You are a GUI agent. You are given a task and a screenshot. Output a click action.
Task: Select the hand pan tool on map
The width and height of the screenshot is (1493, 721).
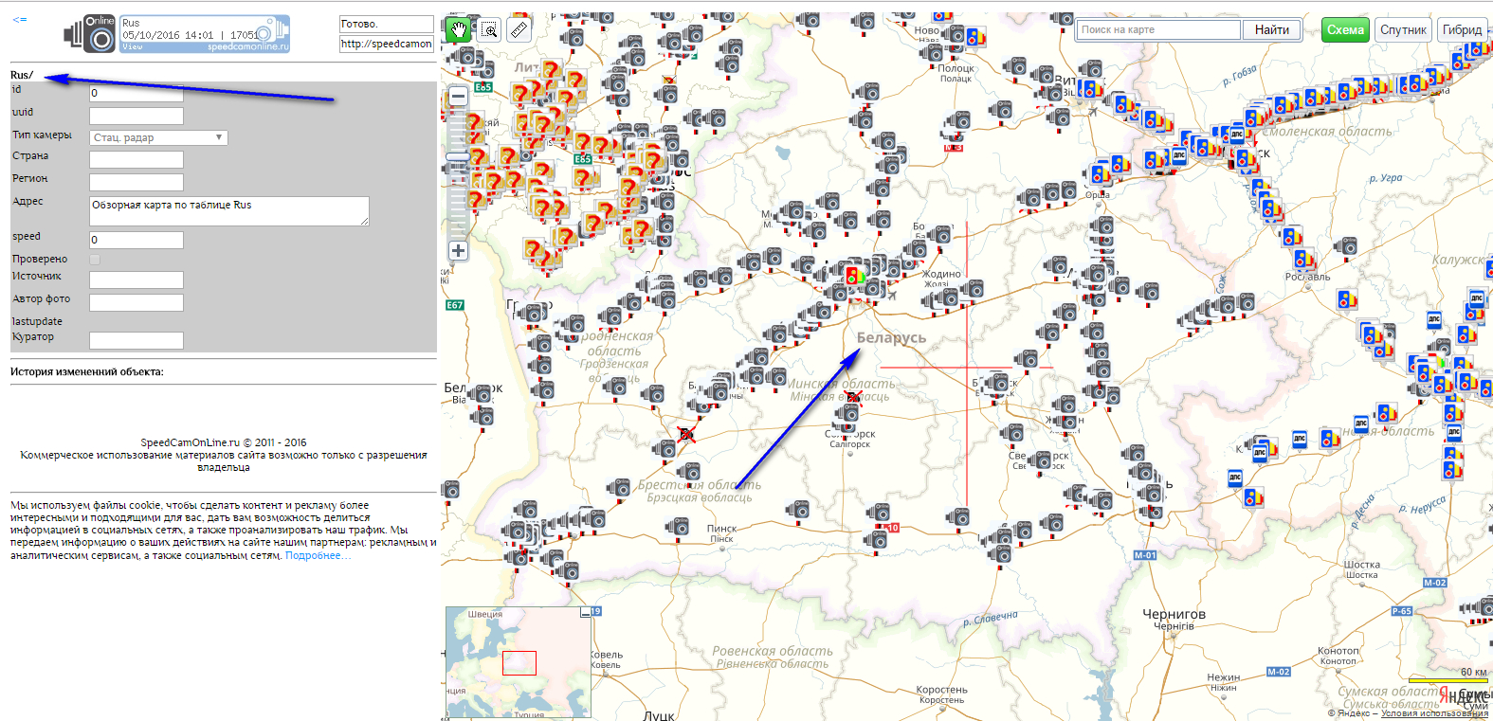point(459,29)
